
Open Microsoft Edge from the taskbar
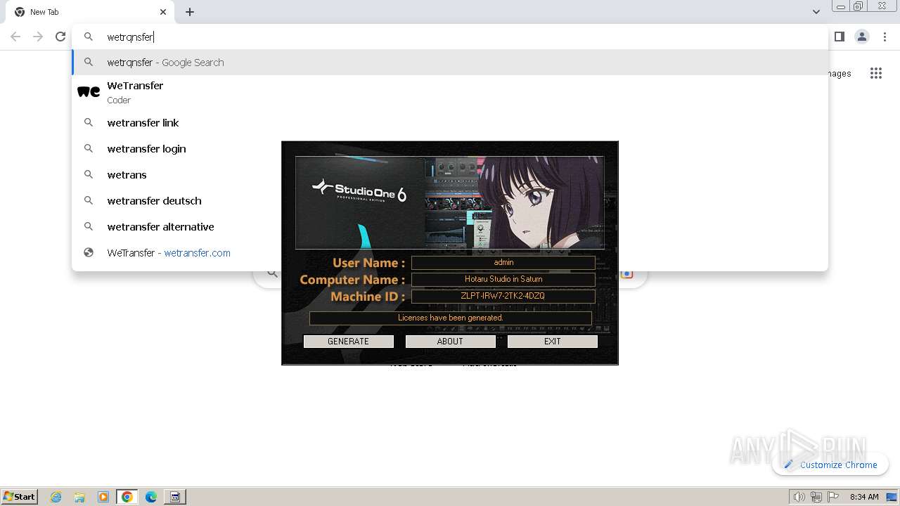(151, 497)
